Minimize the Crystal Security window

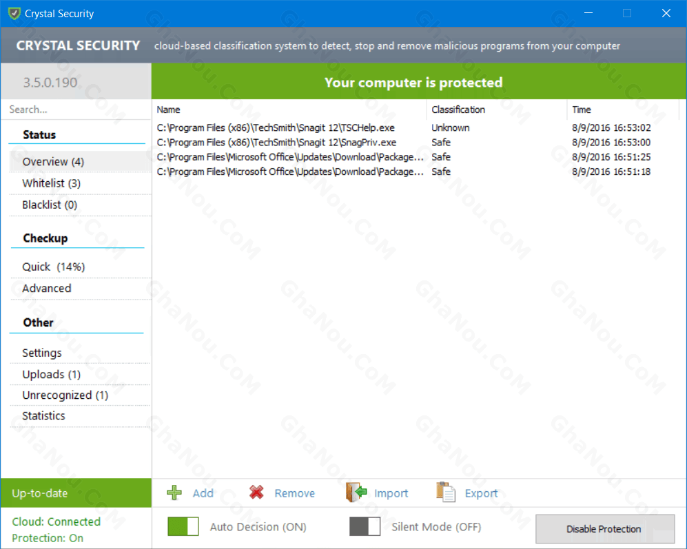(x=588, y=13)
